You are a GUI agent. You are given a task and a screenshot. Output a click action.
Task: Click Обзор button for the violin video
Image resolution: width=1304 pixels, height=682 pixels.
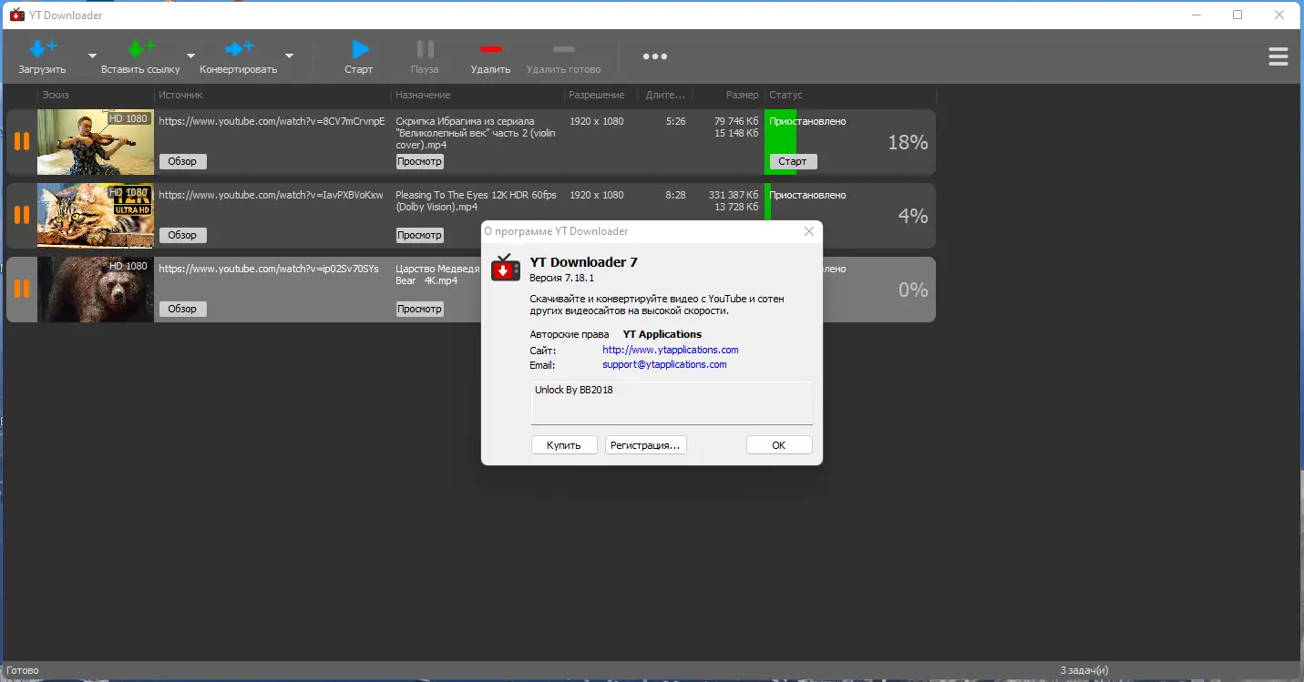(183, 161)
